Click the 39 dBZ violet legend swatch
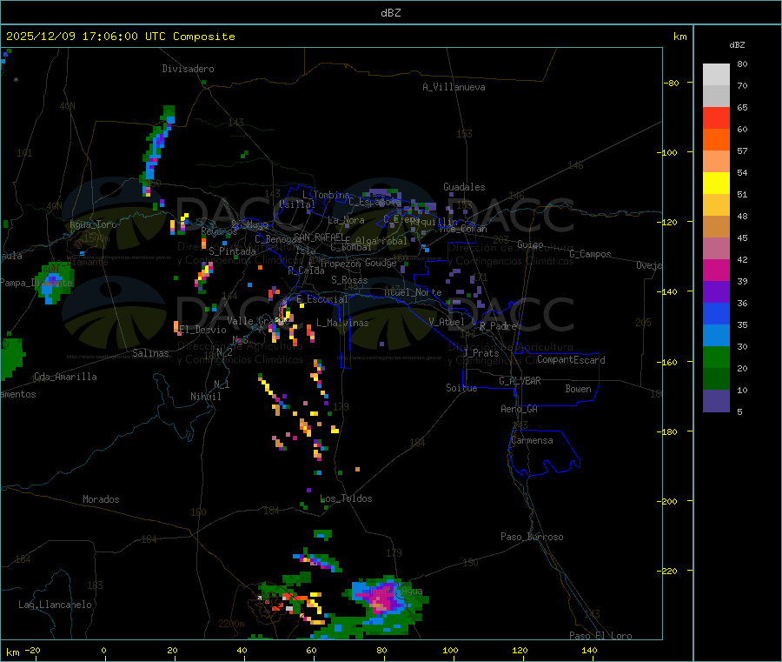Image resolution: width=782 pixels, height=662 pixels. [716, 292]
